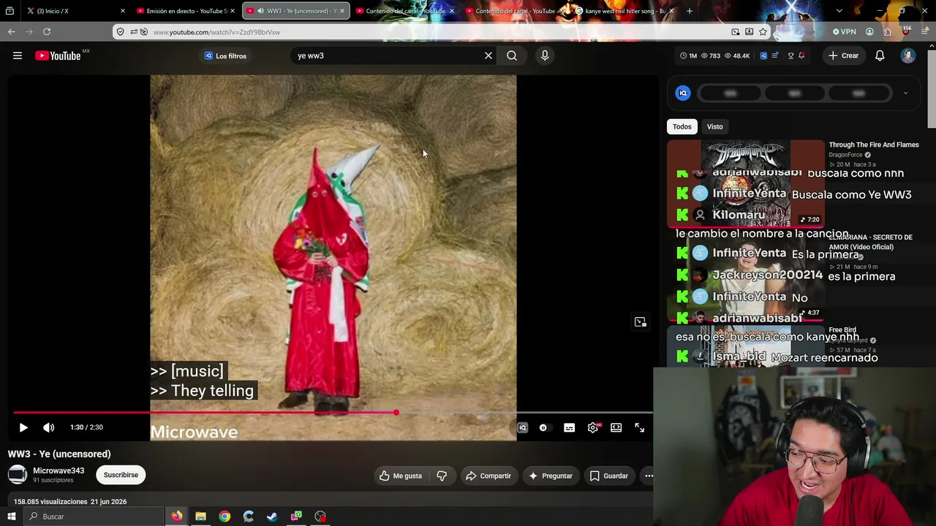
Task: Click the 'Preguntar' ask button
Action: pyautogui.click(x=551, y=476)
